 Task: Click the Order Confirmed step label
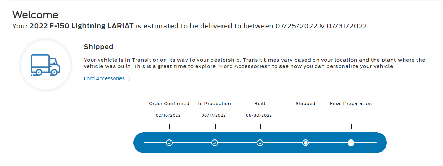point(169,104)
